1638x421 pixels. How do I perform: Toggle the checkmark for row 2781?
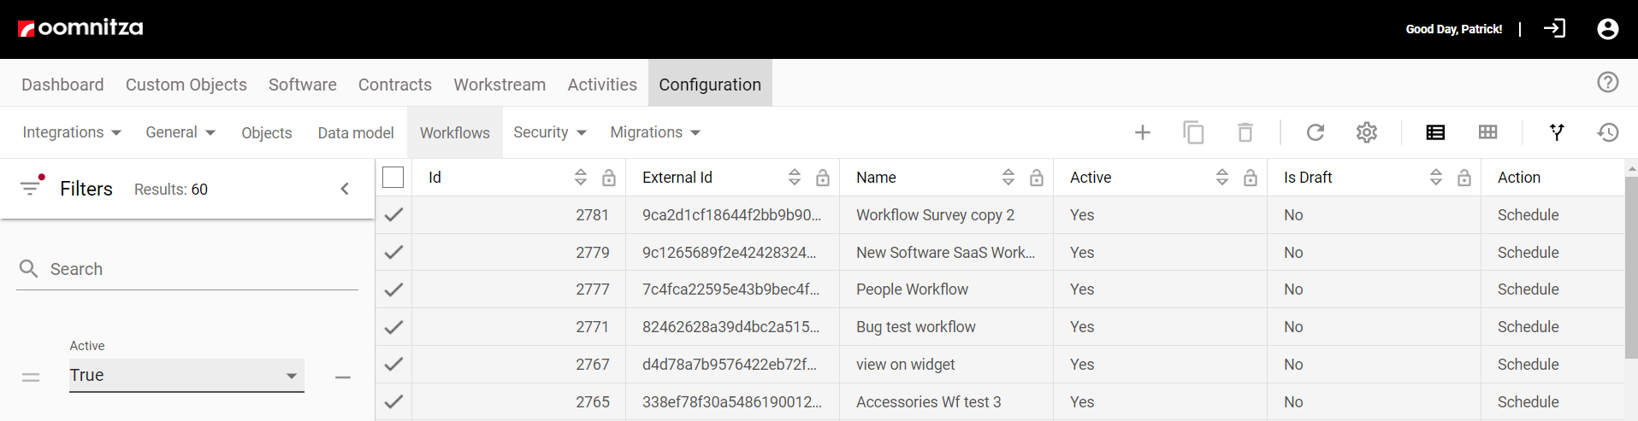click(393, 215)
